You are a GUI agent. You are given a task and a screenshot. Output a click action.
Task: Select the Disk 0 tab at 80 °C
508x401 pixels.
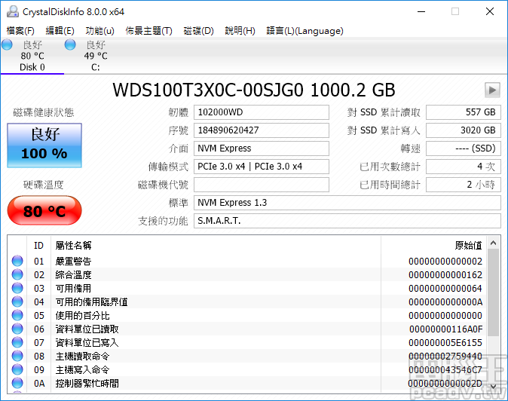(x=32, y=56)
